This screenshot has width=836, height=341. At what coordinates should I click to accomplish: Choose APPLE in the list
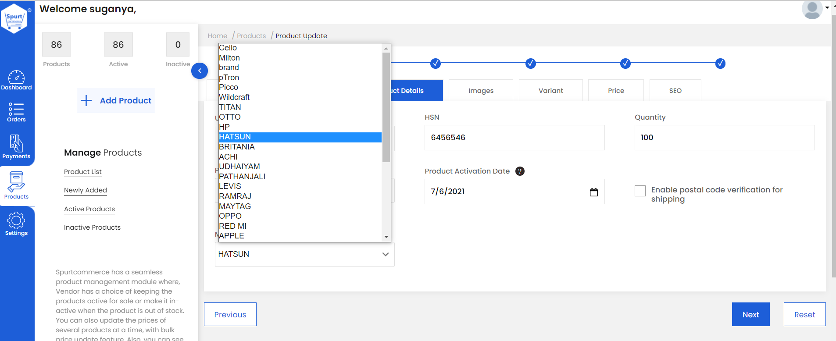click(x=300, y=236)
